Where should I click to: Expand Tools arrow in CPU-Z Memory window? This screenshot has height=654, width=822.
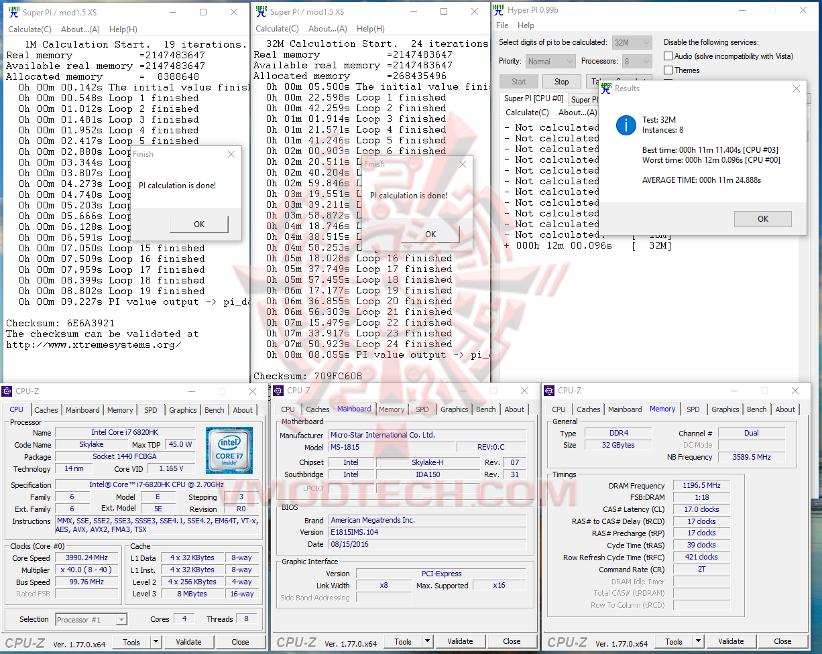(697, 641)
